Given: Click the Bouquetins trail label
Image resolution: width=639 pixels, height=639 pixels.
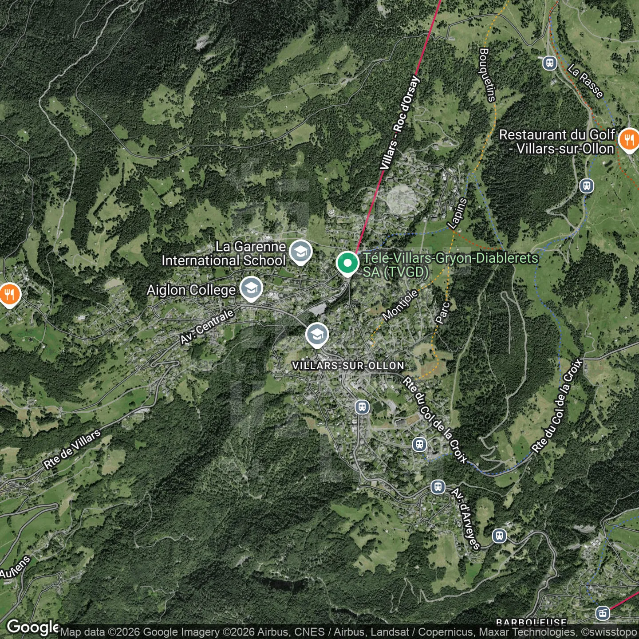Looking at the screenshot, I should click(x=487, y=75).
